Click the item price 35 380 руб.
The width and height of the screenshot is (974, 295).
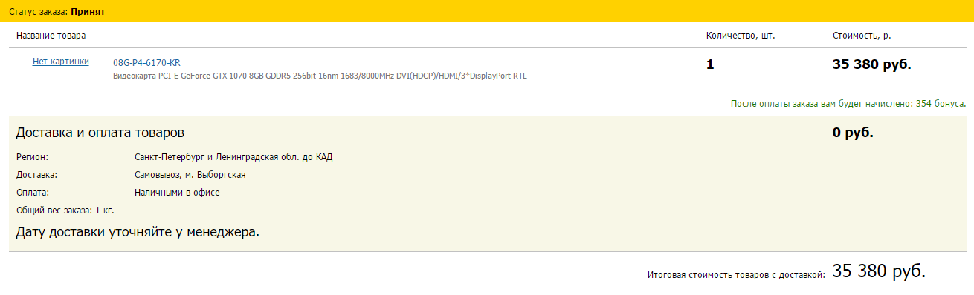pyautogui.click(x=872, y=64)
